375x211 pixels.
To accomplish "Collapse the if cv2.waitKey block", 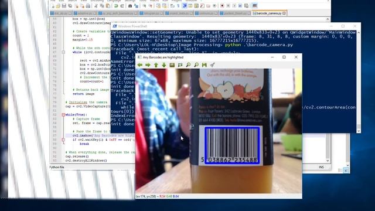I will click(63, 139).
